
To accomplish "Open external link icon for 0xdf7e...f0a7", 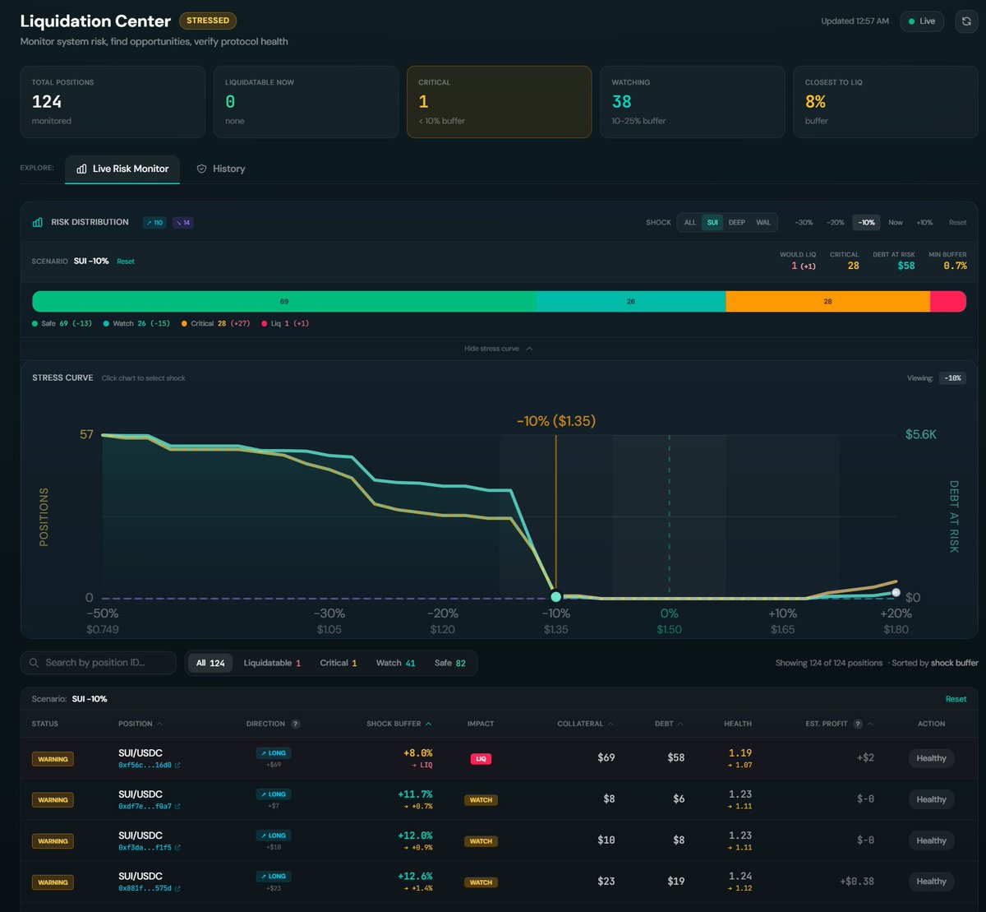I will click(x=177, y=806).
